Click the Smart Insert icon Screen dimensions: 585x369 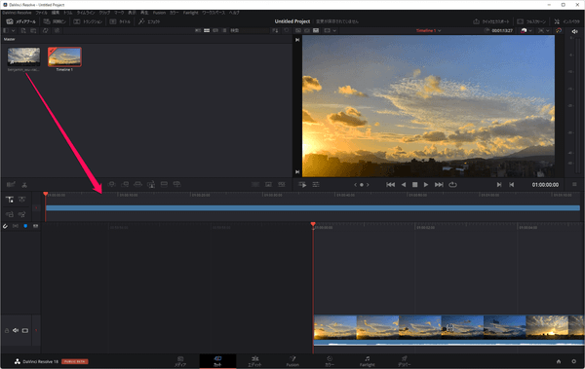click(x=111, y=184)
